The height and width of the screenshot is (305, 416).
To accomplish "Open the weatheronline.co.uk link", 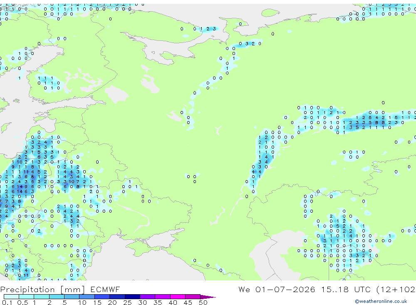I will (381, 301).
